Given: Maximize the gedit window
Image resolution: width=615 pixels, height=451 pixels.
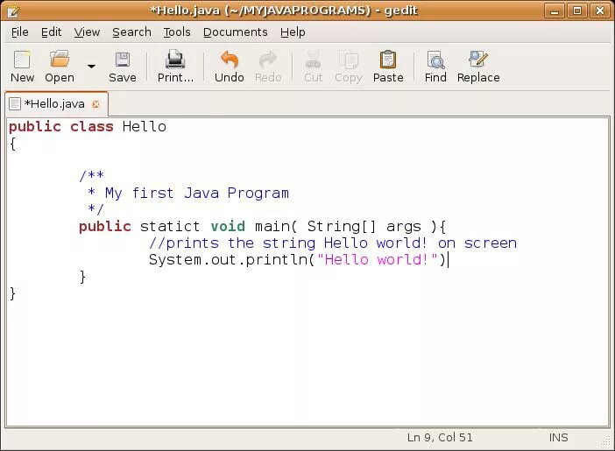Looking at the screenshot, I should pos(577,11).
